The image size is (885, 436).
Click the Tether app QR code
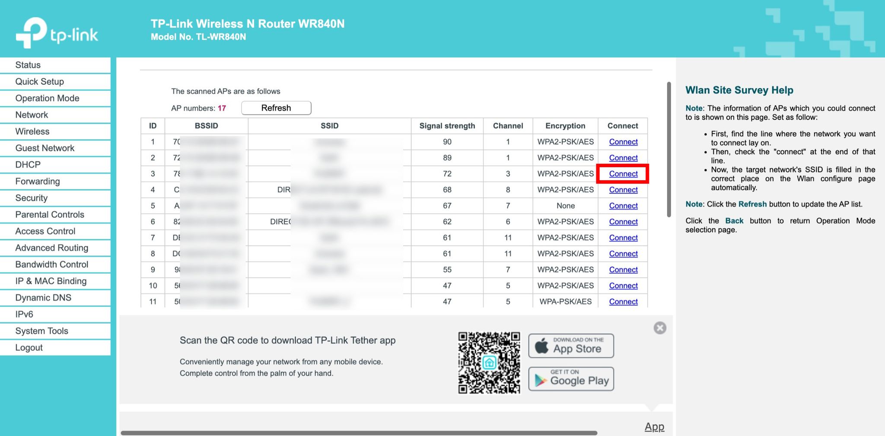489,363
